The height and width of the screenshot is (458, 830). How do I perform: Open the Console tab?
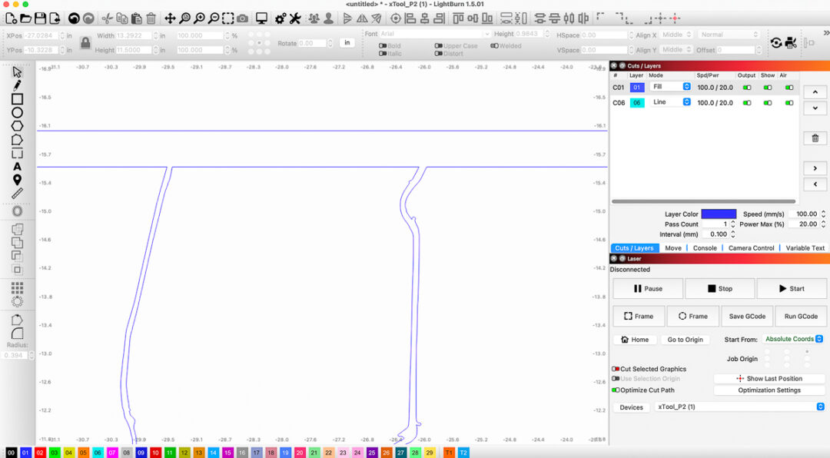pos(705,248)
